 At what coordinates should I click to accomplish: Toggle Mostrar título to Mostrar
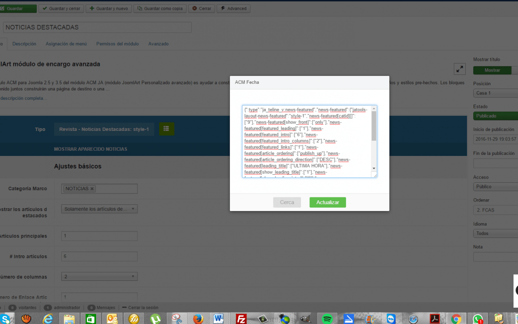click(x=492, y=70)
